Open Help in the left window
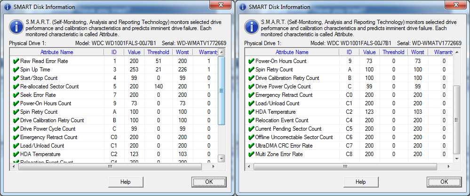This screenshot has height=196, width=470. (x=125, y=182)
